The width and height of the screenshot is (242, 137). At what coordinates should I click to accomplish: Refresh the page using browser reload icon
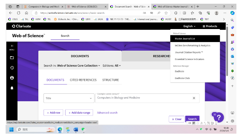pos(19,13)
